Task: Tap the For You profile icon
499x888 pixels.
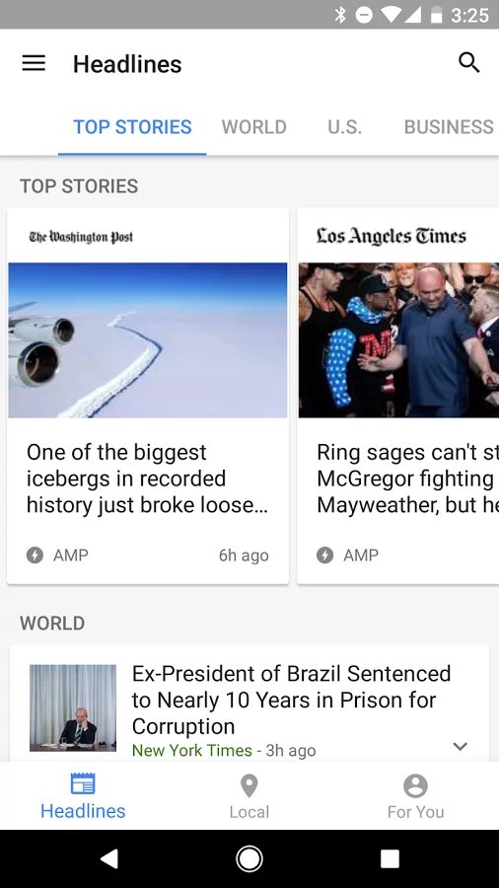Action: click(x=415, y=785)
